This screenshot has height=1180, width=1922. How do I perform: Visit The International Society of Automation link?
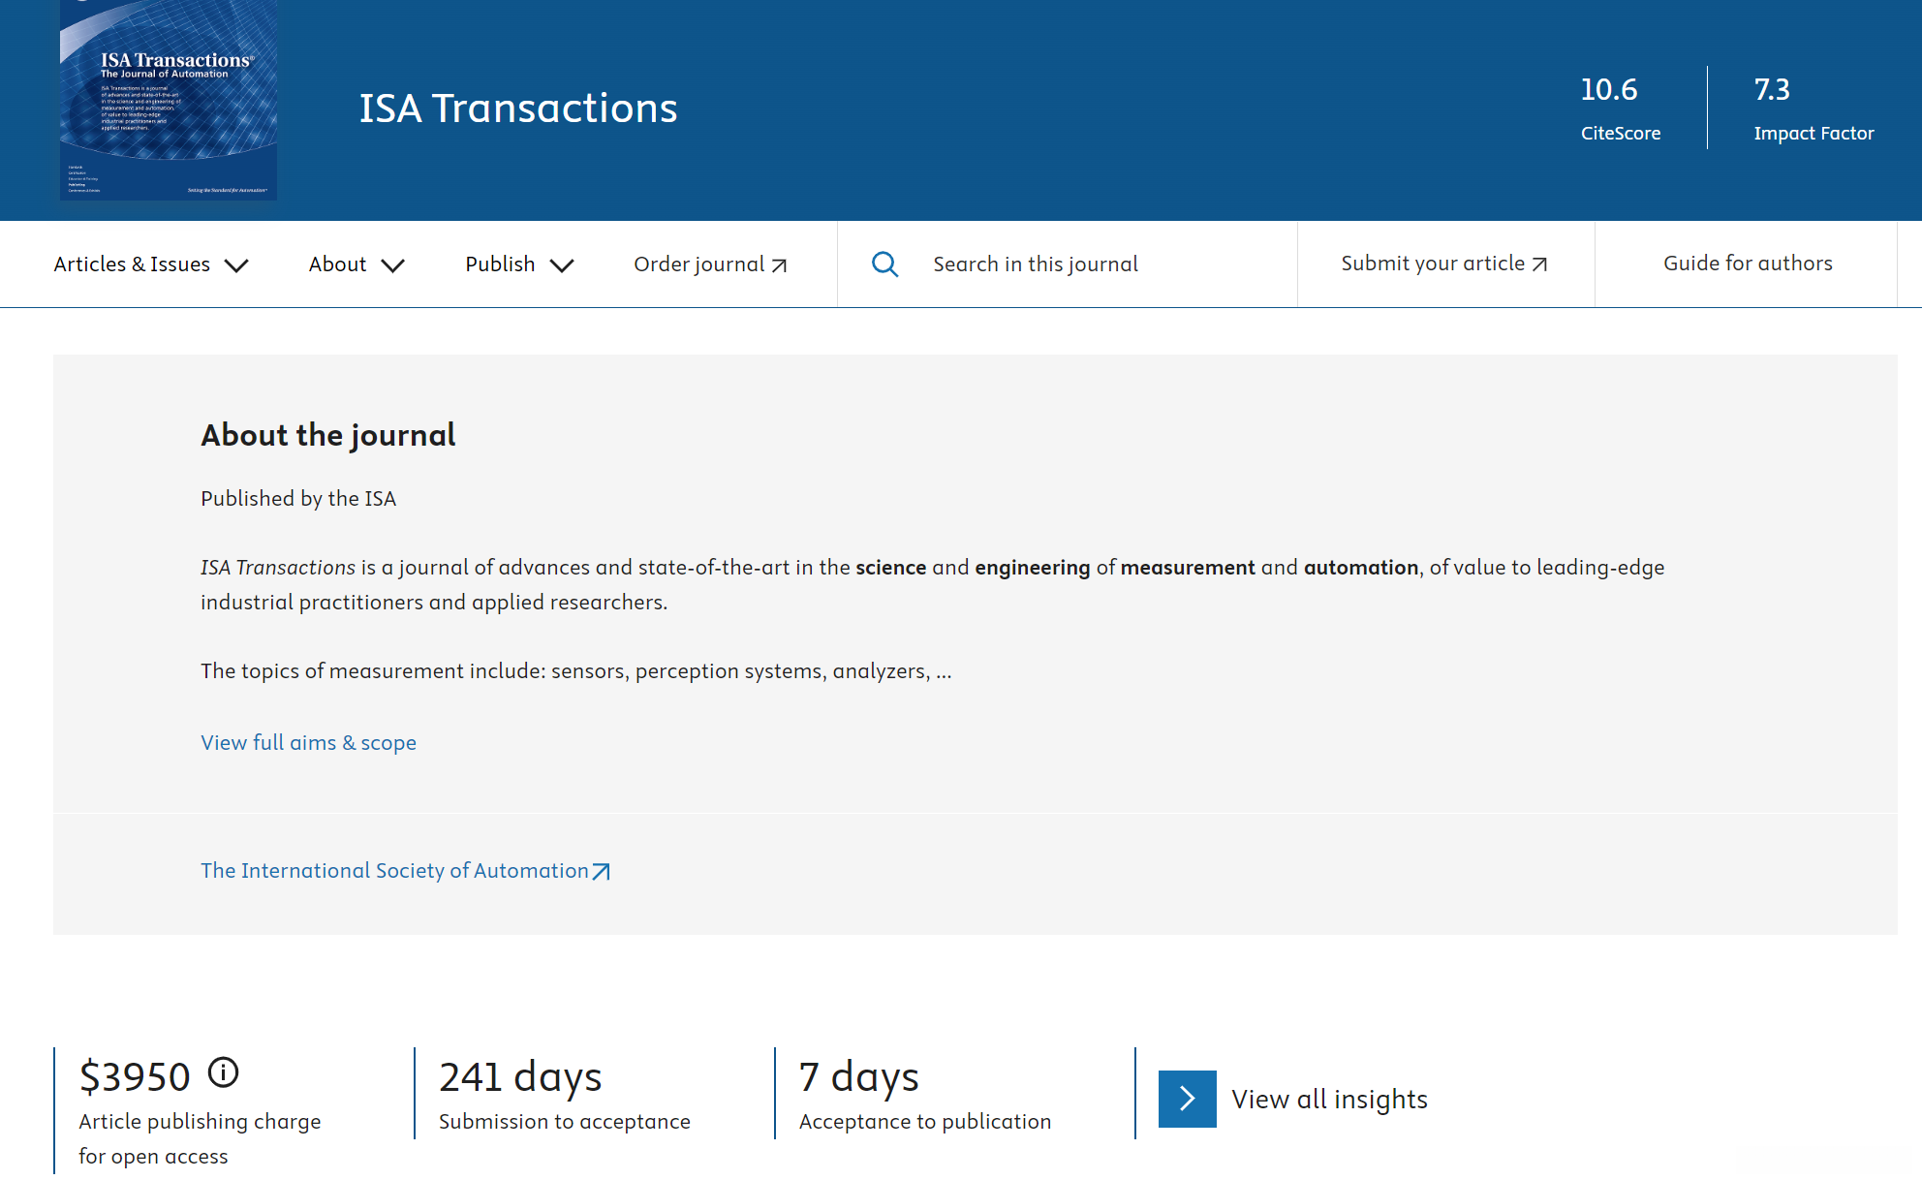pos(394,871)
